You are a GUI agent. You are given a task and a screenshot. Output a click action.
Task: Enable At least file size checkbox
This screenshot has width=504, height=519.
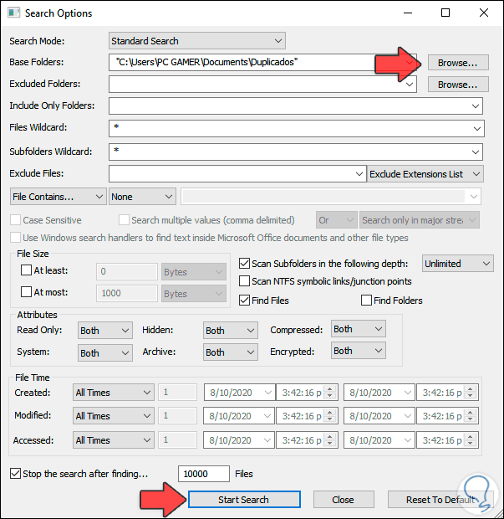coord(27,270)
